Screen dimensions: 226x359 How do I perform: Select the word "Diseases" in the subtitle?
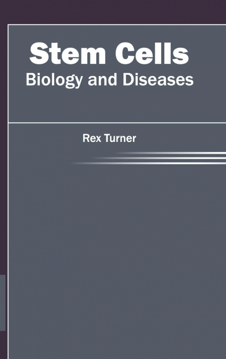pos(158,79)
